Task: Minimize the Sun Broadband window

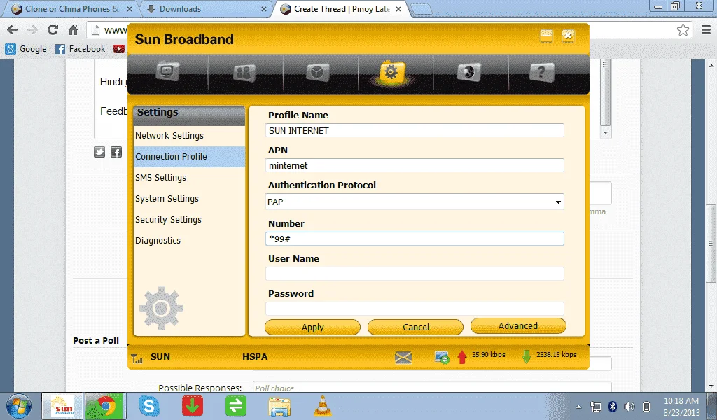Action: [x=546, y=36]
